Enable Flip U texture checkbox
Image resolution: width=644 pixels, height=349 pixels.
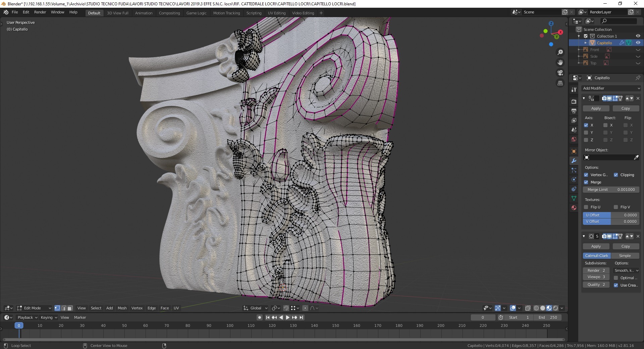[x=586, y=207]
